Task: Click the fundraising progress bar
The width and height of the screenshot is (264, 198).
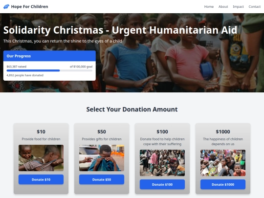Action: (49, 70)
